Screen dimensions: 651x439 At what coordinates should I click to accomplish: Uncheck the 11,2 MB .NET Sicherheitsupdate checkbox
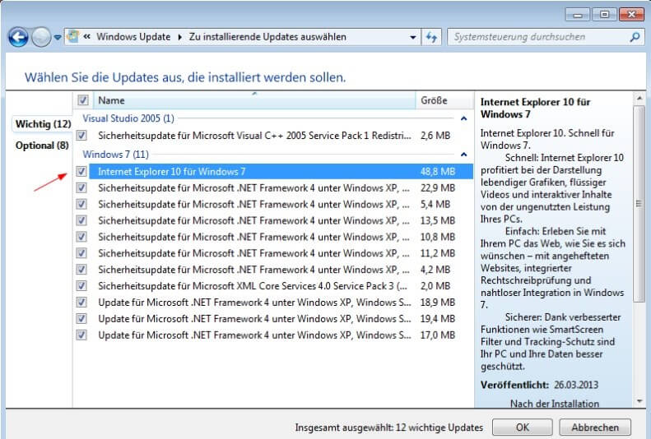81,253
